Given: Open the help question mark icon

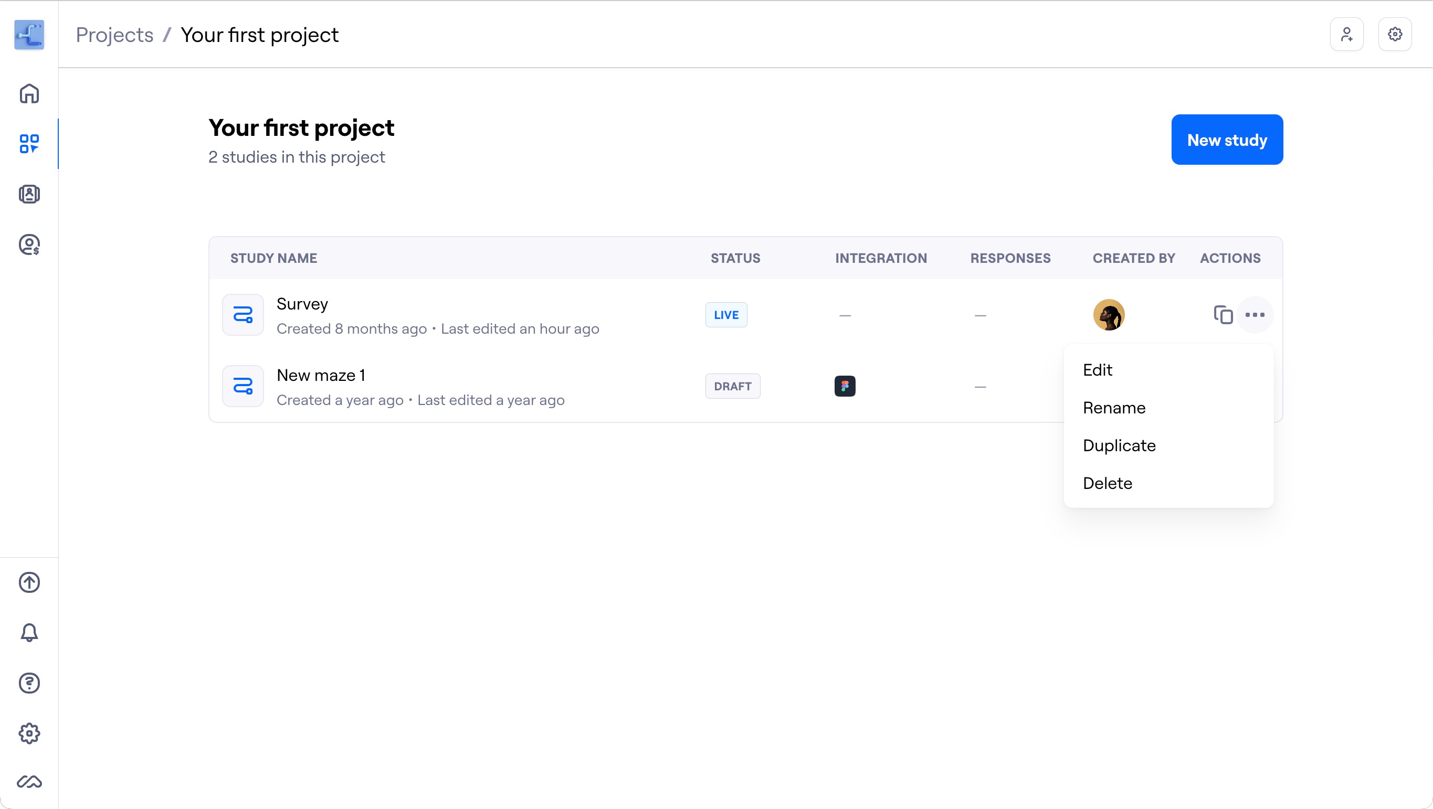Looking at the screenshot, I should click(29, 683).
